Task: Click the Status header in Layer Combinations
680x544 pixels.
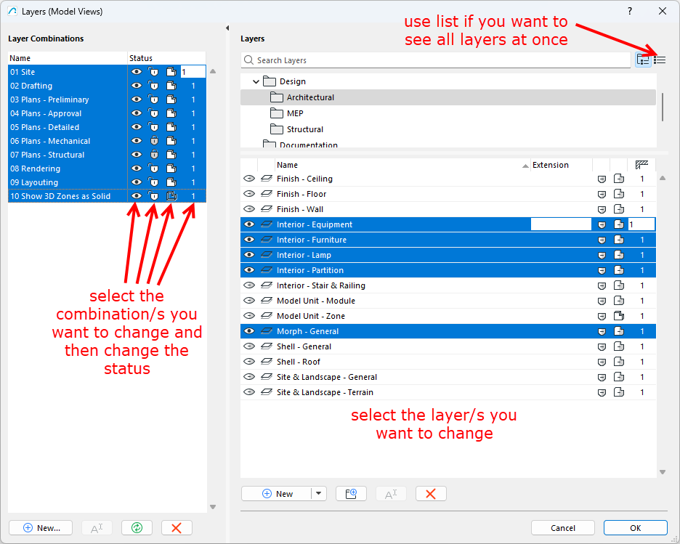Action: pyautogui.click(x=166, y=58)
